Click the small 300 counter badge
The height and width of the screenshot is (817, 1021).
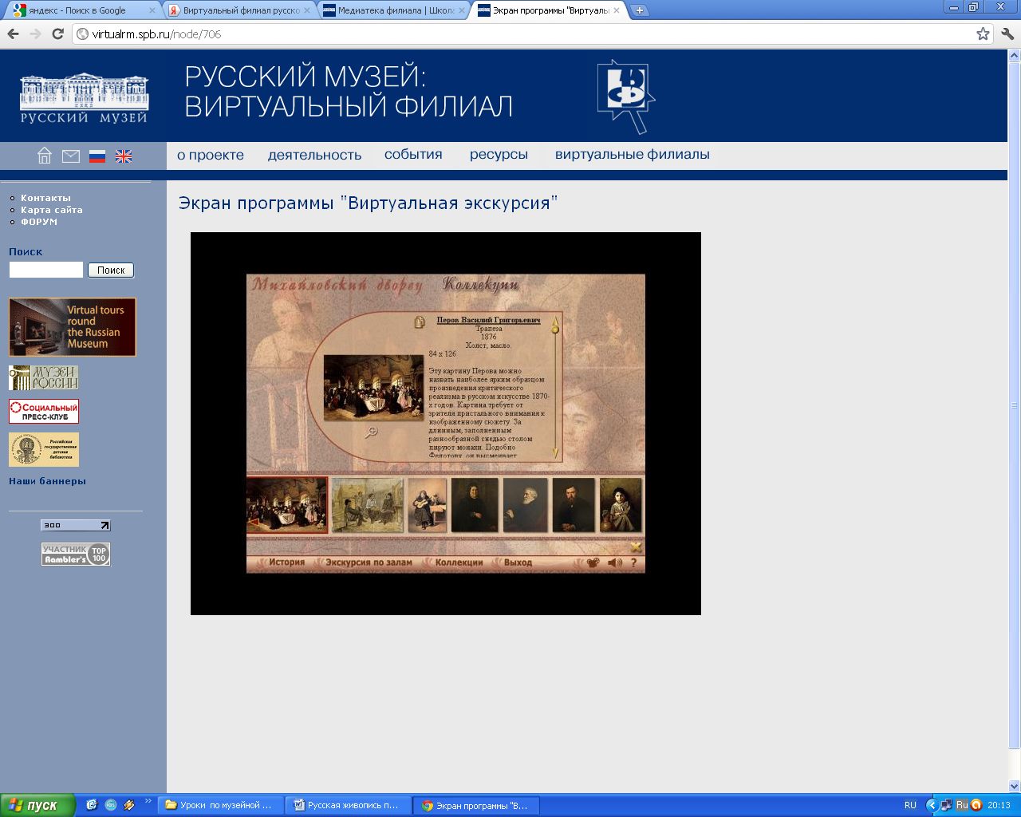[76, 525]
